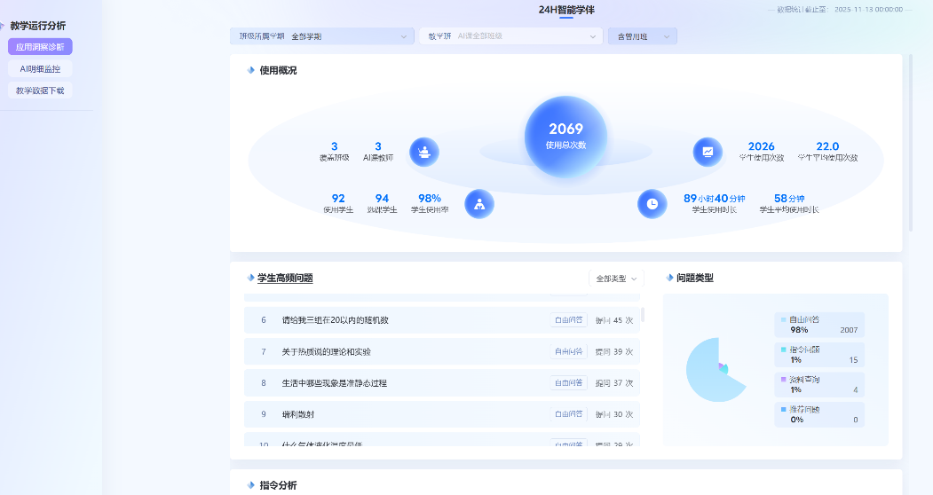Click the diamond icon beside 问题类型
Screen dimensions: 933x495
point(668,278)
